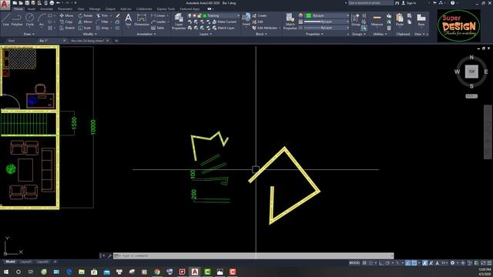Switch to the Parametric ribbon tab
This screenshot has width=493, height=277.
[65, 9]
